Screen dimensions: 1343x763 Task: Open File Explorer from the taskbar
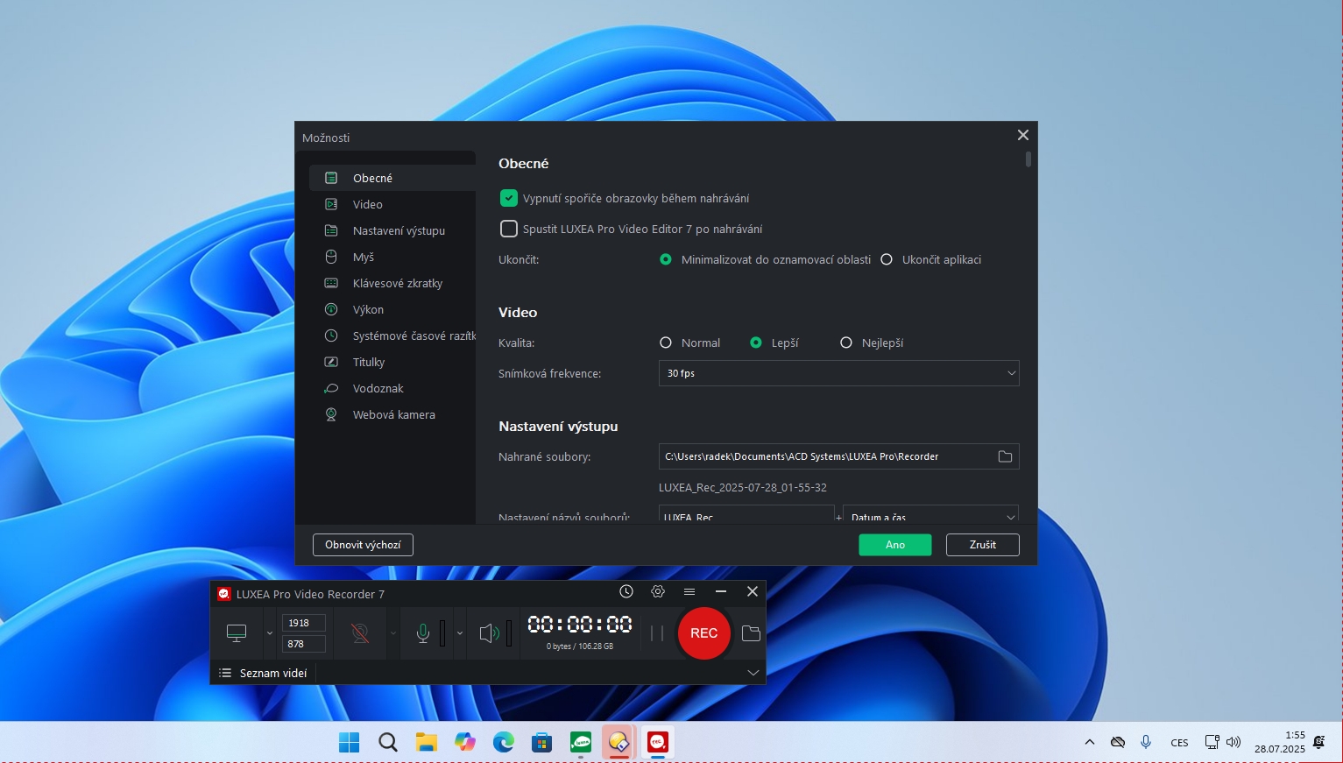pos(426,743)
